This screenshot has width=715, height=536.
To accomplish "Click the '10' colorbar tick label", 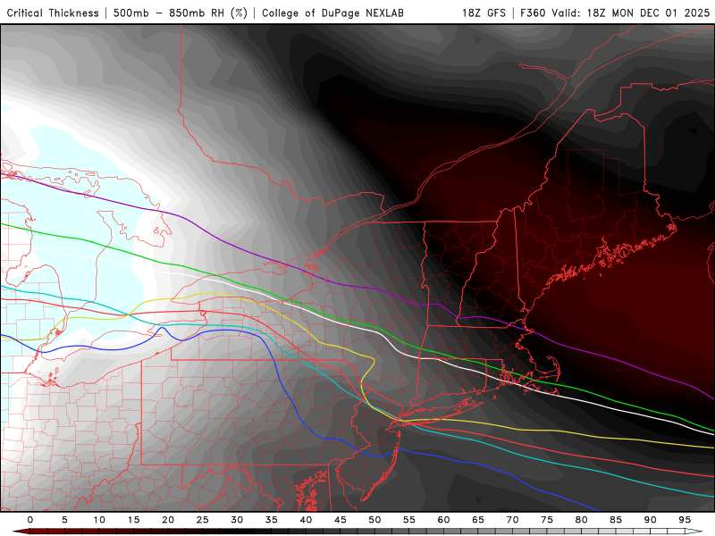I will click(x=99, y=520).
